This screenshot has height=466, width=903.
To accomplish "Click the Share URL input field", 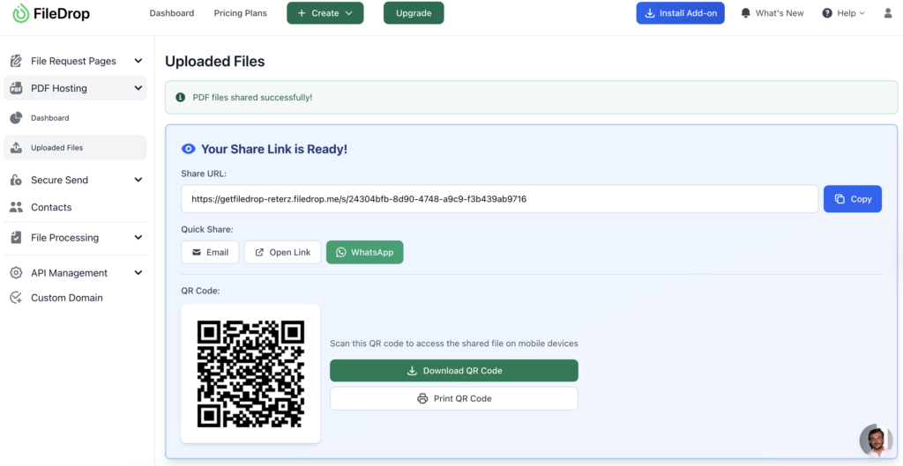I will [499, 199].
